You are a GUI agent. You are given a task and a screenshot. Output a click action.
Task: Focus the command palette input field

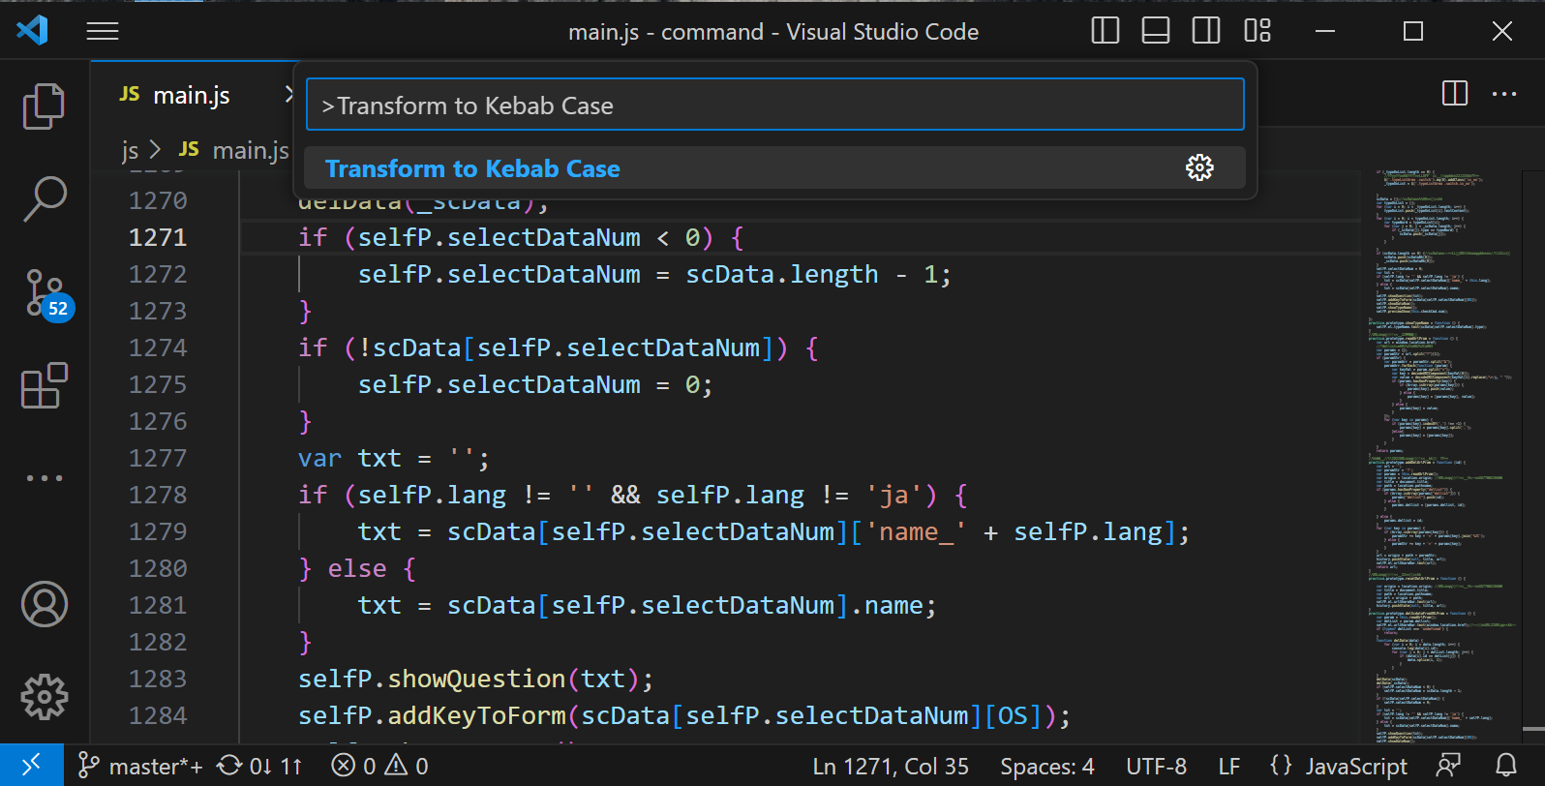point(774,105)
